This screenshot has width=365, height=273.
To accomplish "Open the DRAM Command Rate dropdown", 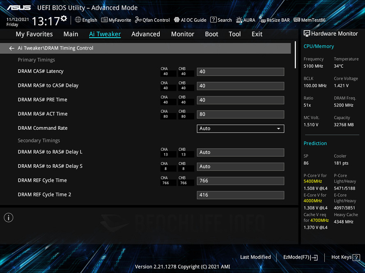I will (x=241, y=129).
